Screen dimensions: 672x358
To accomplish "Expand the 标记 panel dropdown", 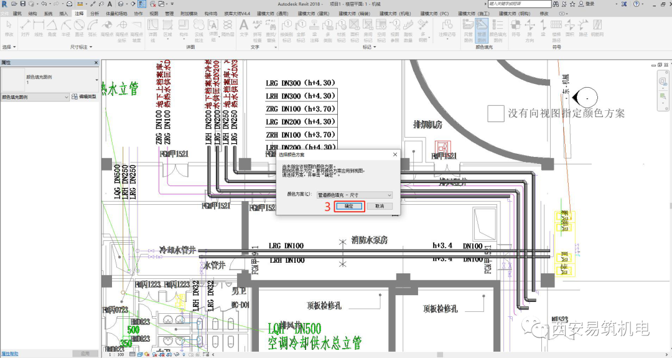I will pos(369,47).
